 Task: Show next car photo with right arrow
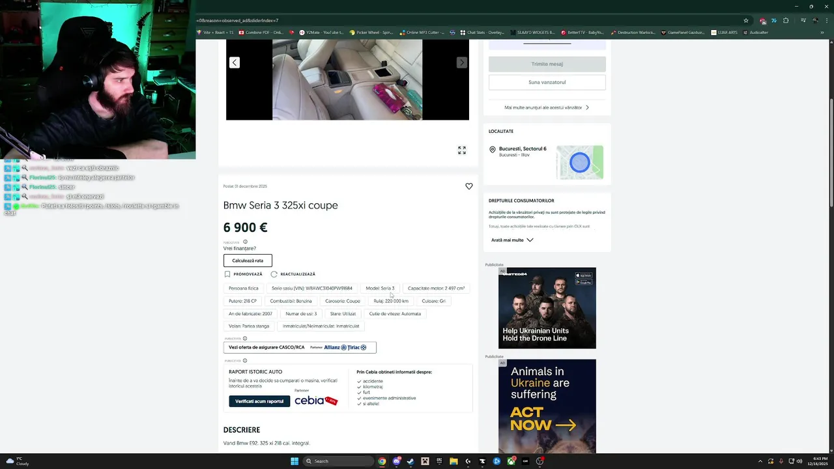click(461, 63)
